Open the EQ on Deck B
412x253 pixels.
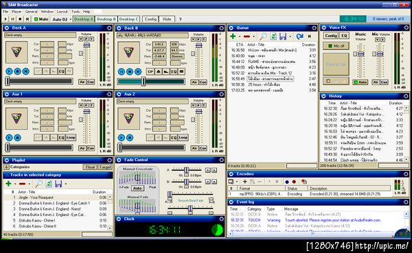[174, 71]
